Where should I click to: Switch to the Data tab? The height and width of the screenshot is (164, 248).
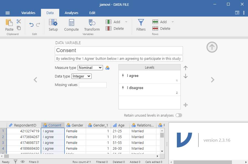point(50,13)
